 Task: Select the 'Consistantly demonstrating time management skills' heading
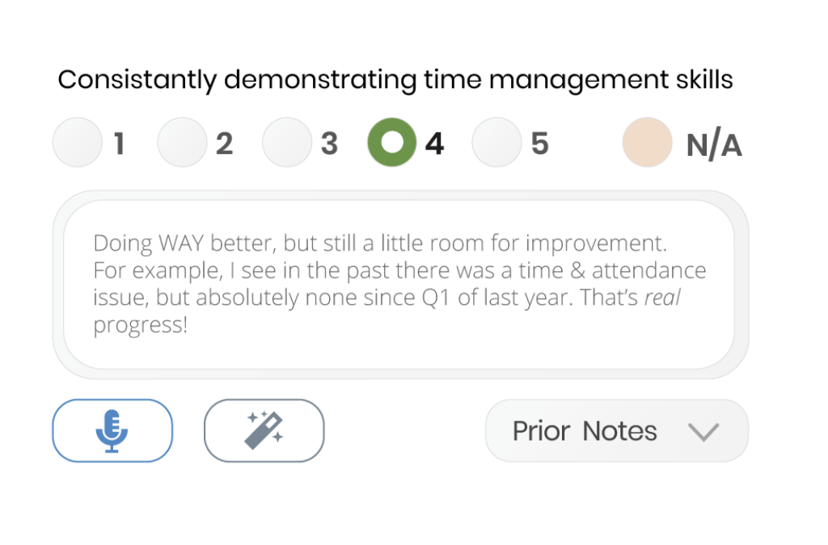tap(395, 79)
